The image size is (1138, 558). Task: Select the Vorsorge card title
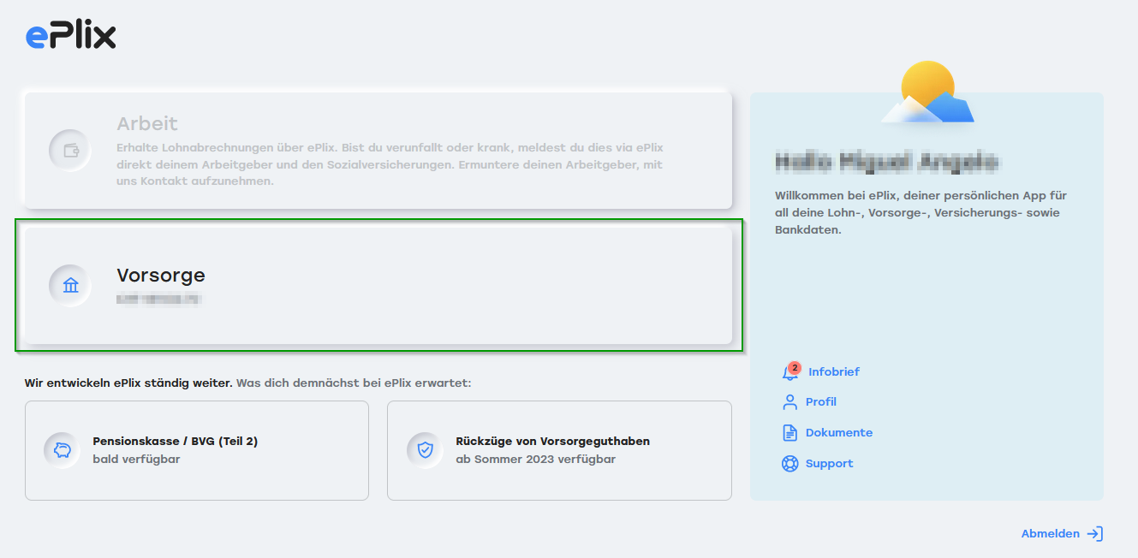(x=161, y=276)
